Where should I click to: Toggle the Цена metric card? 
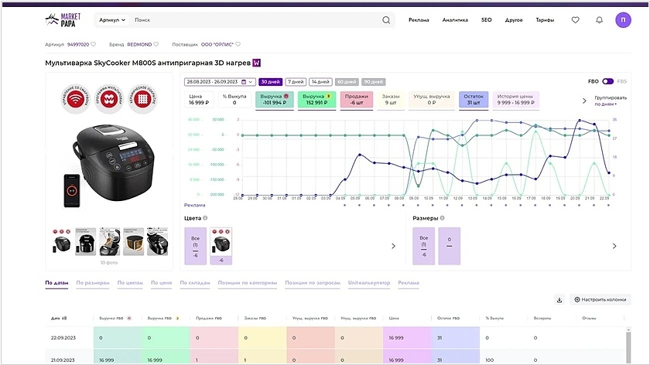pyautogui.click(x=199, y=100)
